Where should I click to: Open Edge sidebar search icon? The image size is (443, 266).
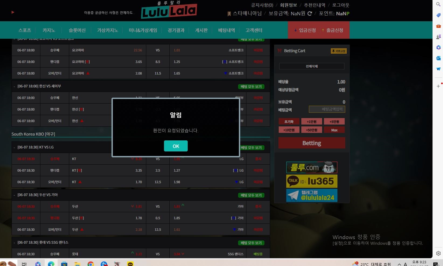tap(438, 5)
